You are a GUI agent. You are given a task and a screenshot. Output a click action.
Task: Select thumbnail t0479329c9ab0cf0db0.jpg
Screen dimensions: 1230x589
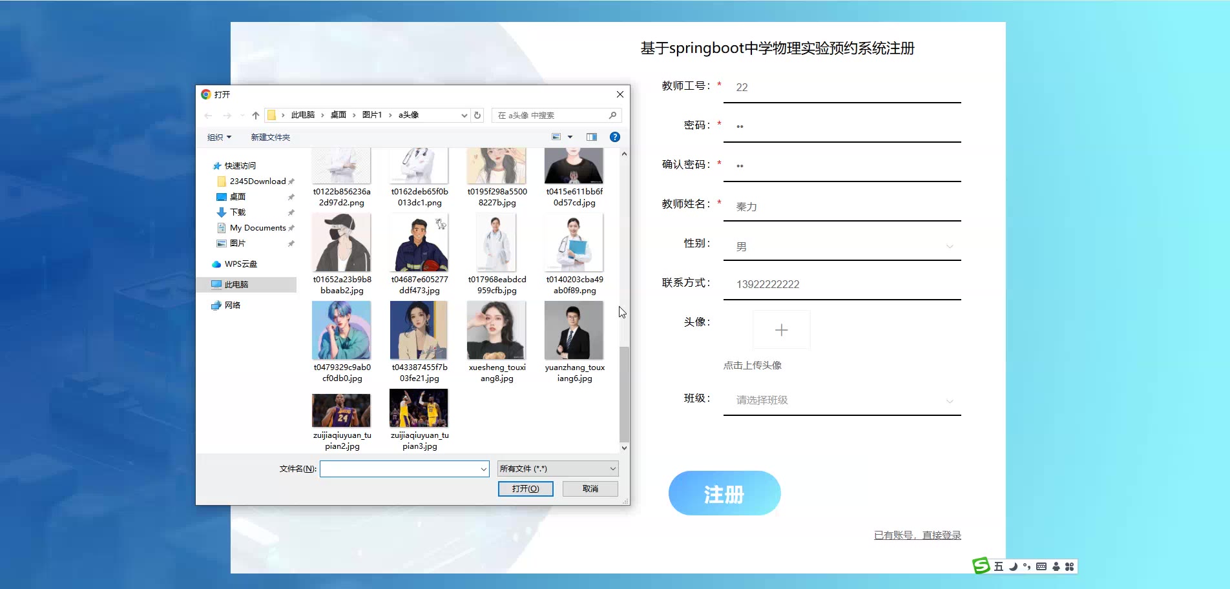pos(342,331)
